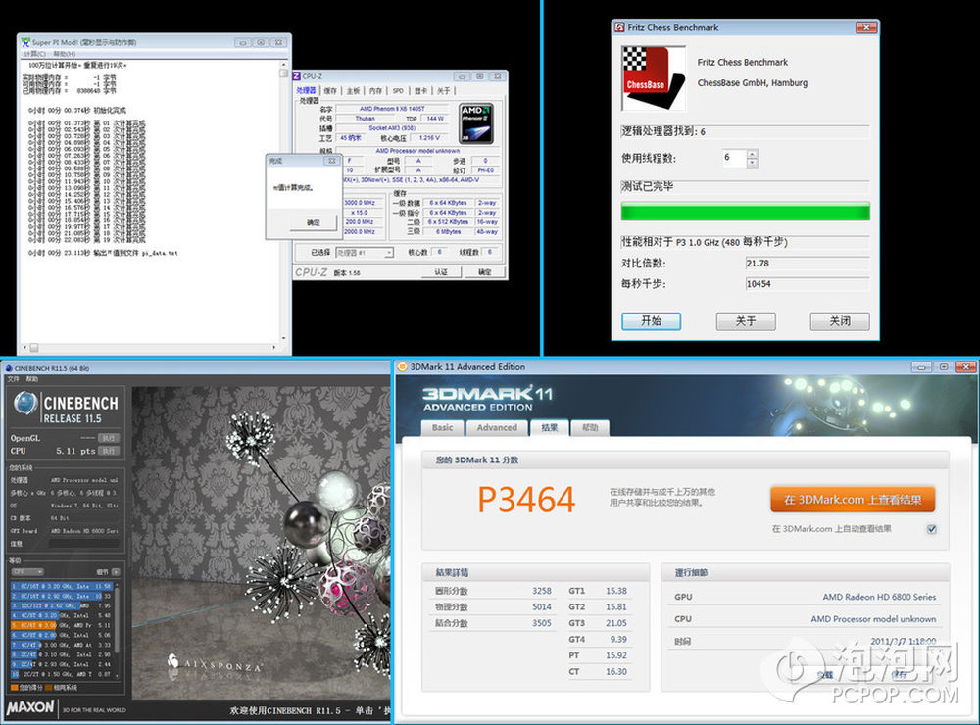Switch to the Basic tab in 3DMark 11
980x725 pixels.
click(443, 427)
